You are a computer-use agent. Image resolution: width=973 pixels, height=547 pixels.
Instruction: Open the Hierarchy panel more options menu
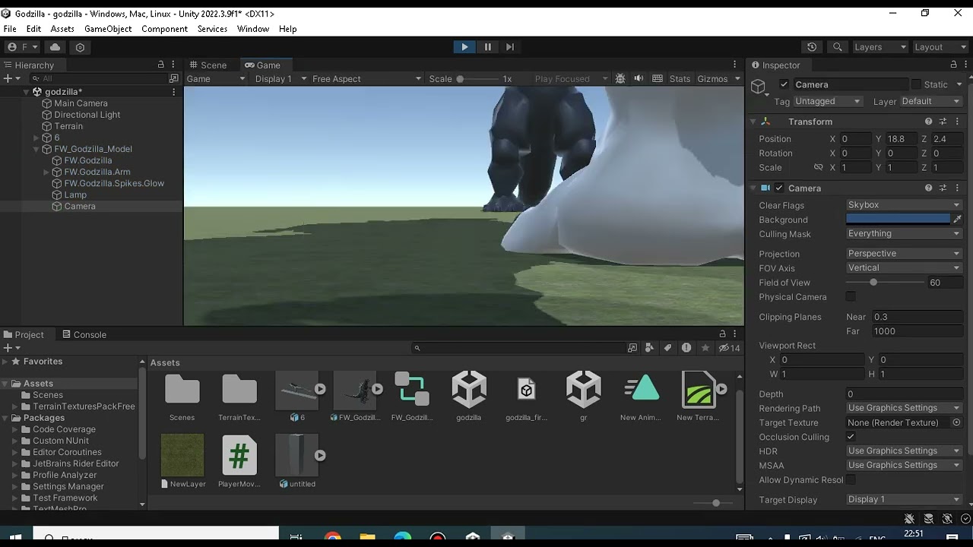(173, 65)
